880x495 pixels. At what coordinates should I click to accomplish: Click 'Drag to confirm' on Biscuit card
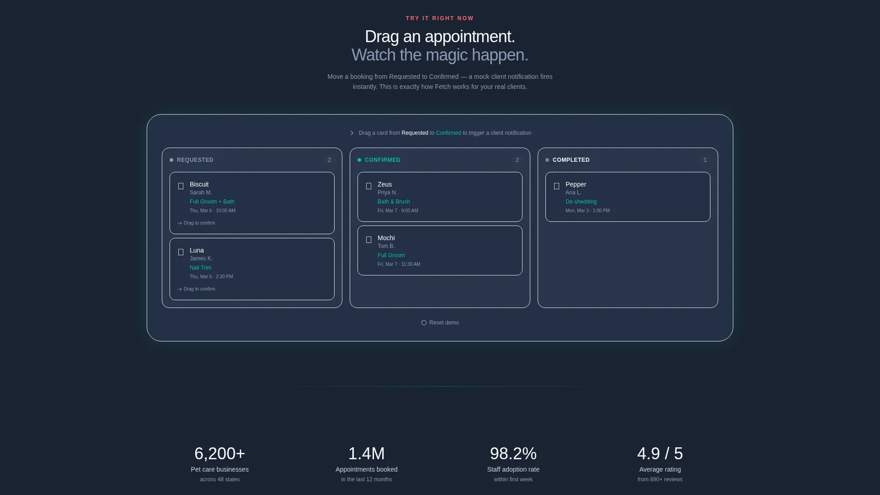(x=199, y=223)
